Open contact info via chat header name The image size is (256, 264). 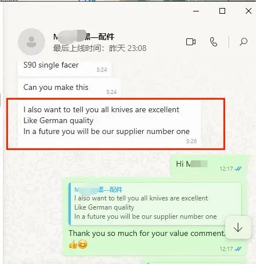pos(84,37)
